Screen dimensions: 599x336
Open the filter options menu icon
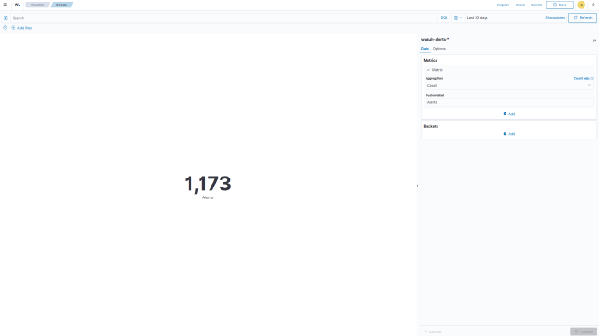click(x=5, y=28)
